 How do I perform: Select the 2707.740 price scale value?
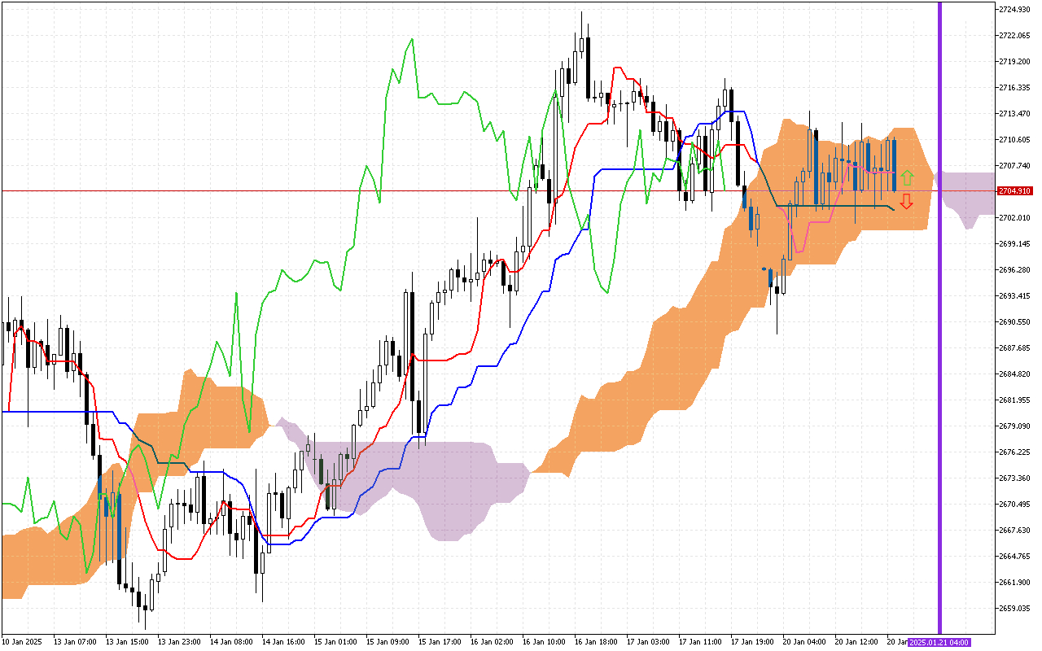pos(1015,166)
